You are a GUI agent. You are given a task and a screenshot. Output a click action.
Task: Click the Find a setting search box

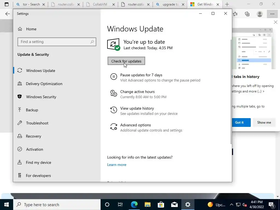point(57,42)
